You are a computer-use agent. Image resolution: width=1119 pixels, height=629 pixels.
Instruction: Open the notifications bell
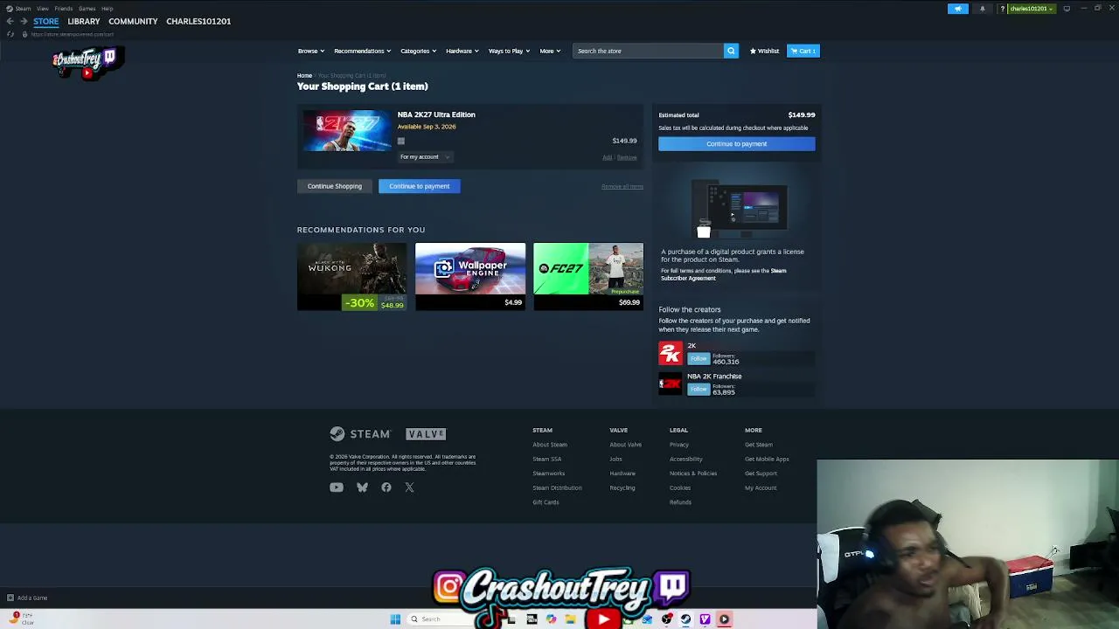982,9
